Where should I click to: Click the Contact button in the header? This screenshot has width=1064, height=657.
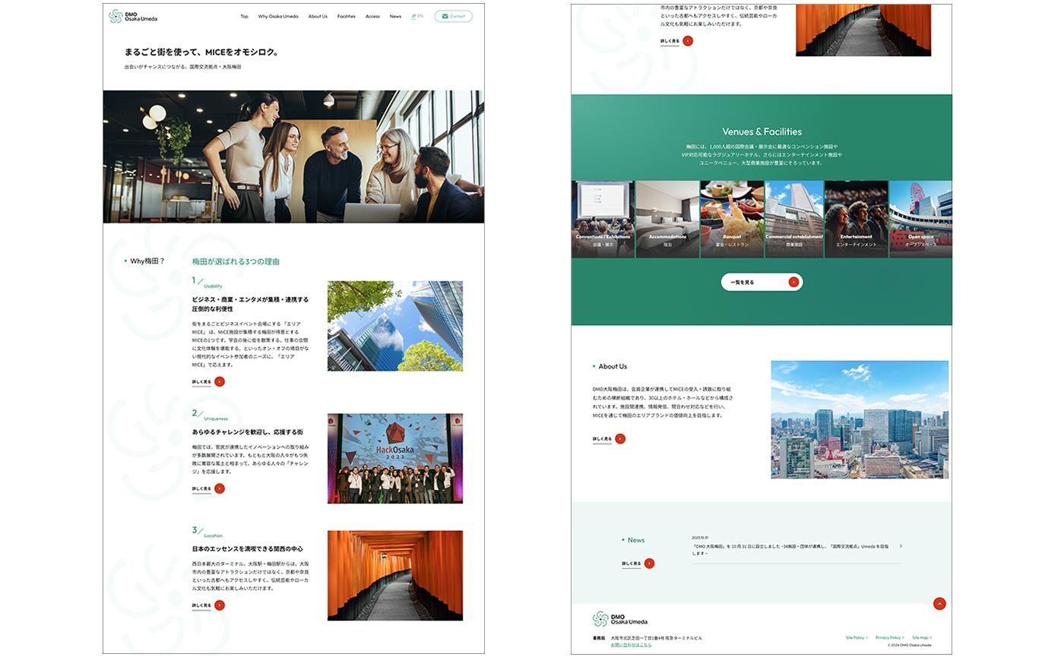tap(454, 16)
